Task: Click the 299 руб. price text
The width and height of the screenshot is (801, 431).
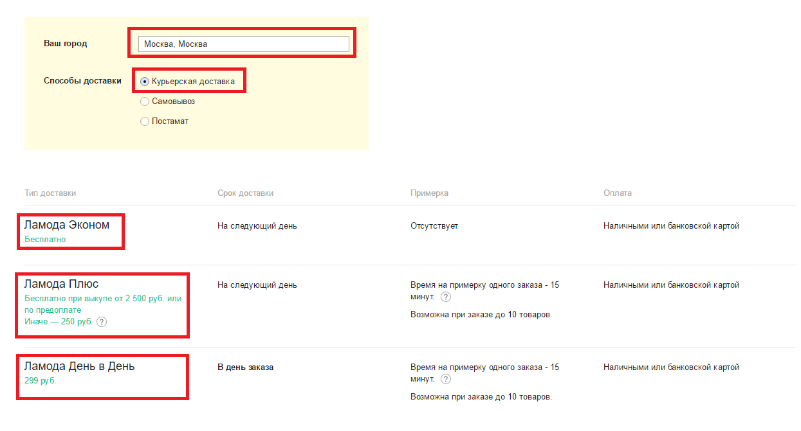Action: click(41, 381)
